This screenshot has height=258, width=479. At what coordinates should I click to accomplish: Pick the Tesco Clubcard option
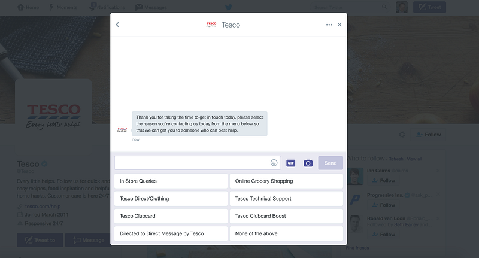click(171, 216)
